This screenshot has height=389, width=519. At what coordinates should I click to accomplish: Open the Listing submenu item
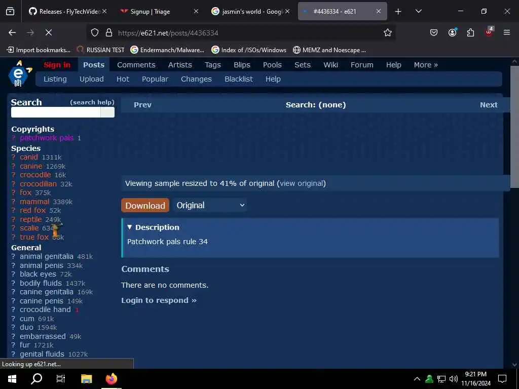click(55, 79)
